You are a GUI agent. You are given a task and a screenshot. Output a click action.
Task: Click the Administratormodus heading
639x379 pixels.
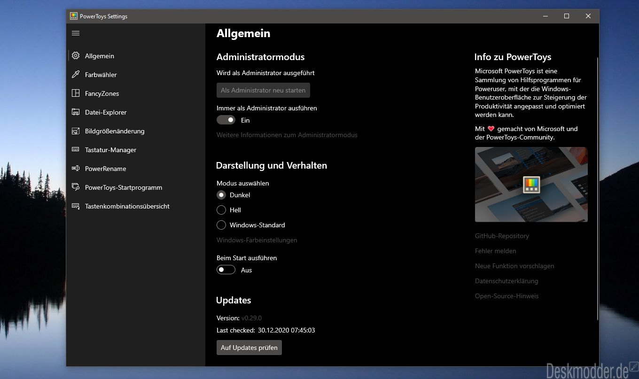point(260,57)
